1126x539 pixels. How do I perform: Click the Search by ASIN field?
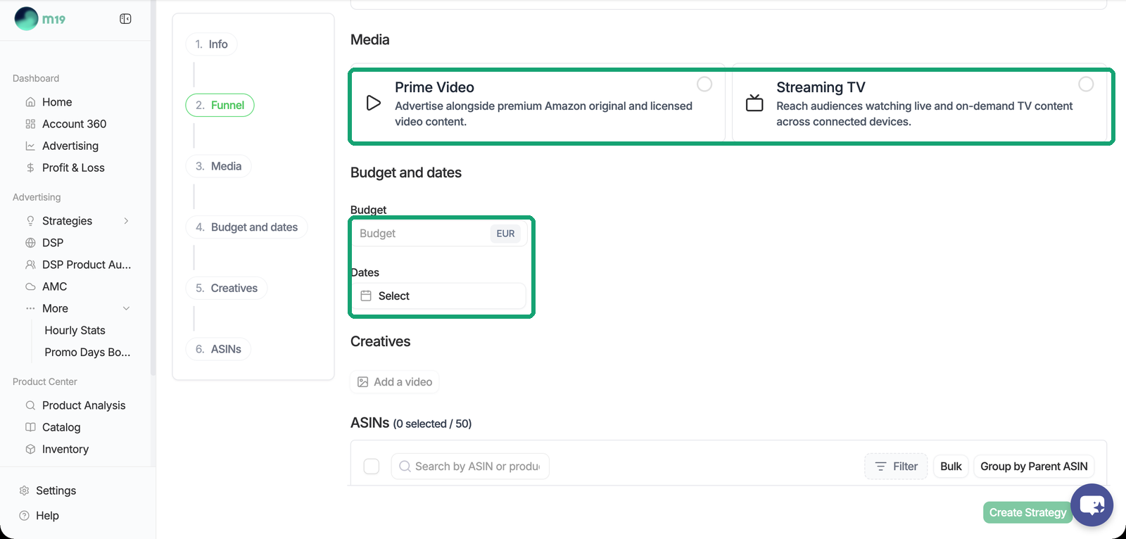pyautogui.click(x=470, y=467)
